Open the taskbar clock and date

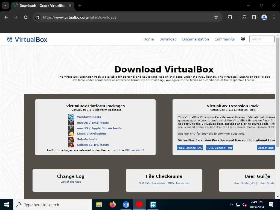[256, 205]
